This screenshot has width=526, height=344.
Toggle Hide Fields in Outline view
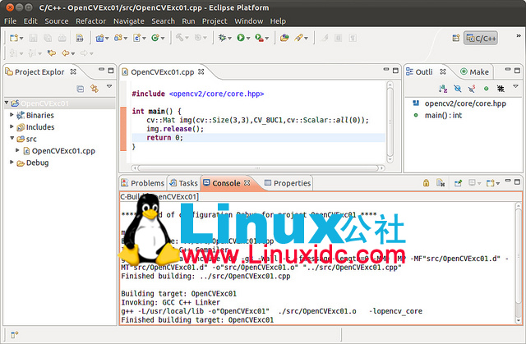pos(457,89)
